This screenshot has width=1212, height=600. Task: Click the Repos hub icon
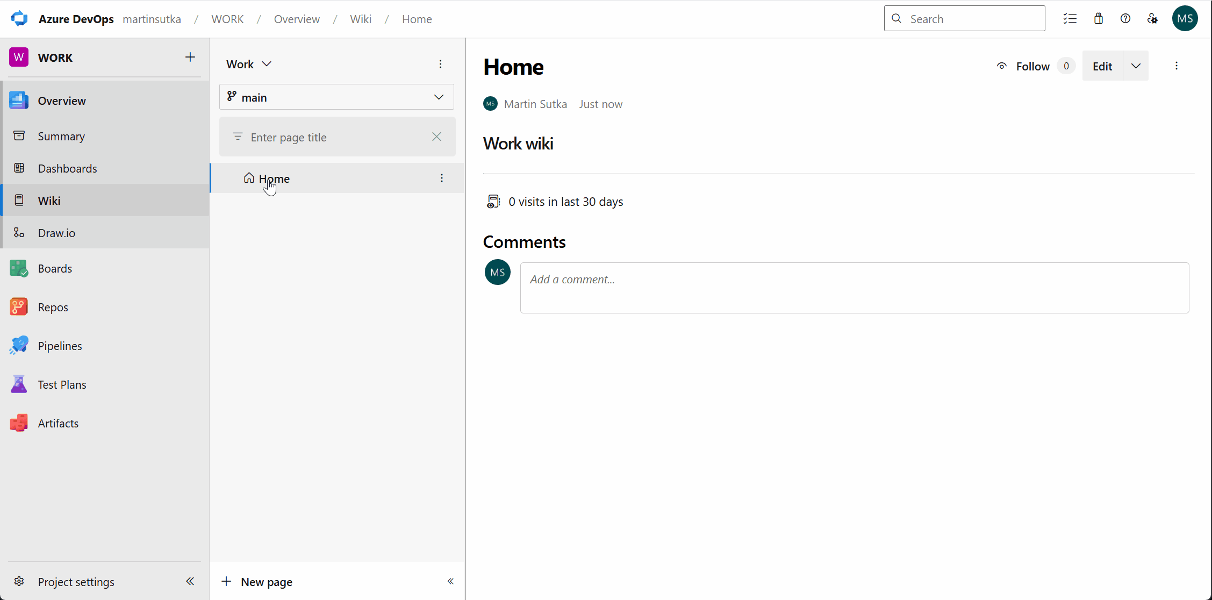[x=19, y=307]
